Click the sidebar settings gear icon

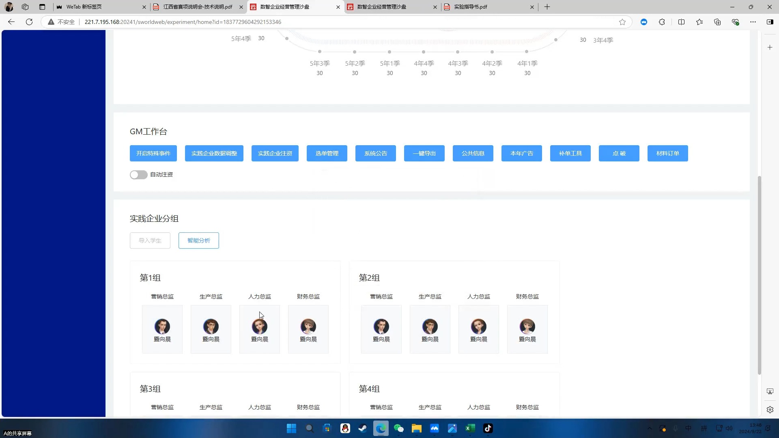(770, 410)
